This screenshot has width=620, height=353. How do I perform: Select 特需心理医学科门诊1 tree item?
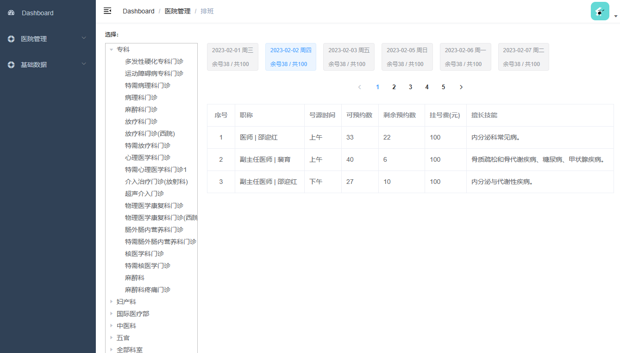click(x=156, y=170)
